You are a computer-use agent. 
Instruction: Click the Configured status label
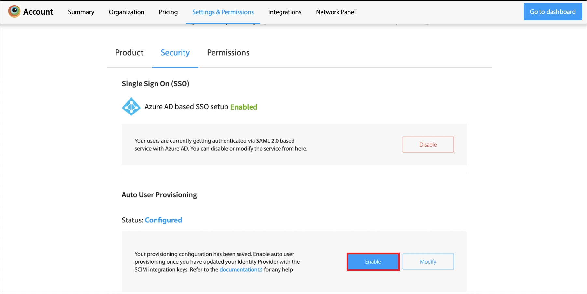pos(163,220)
